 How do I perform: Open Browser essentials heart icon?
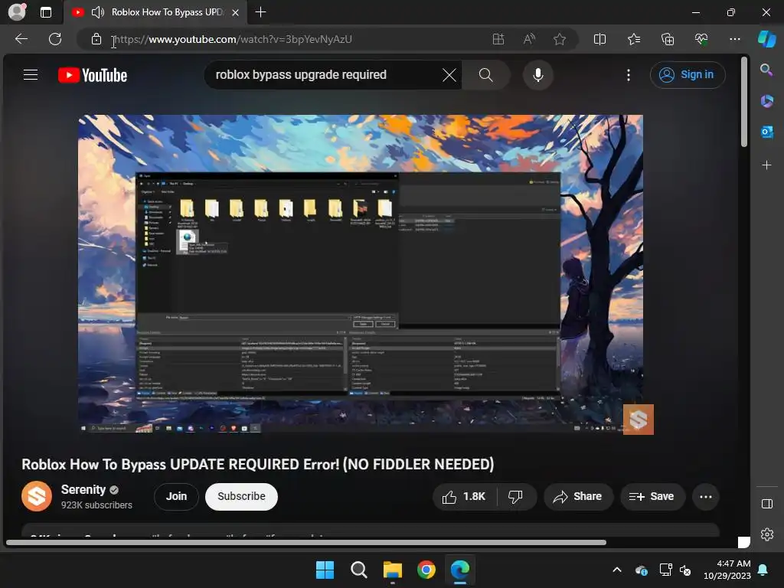[701, 39]
